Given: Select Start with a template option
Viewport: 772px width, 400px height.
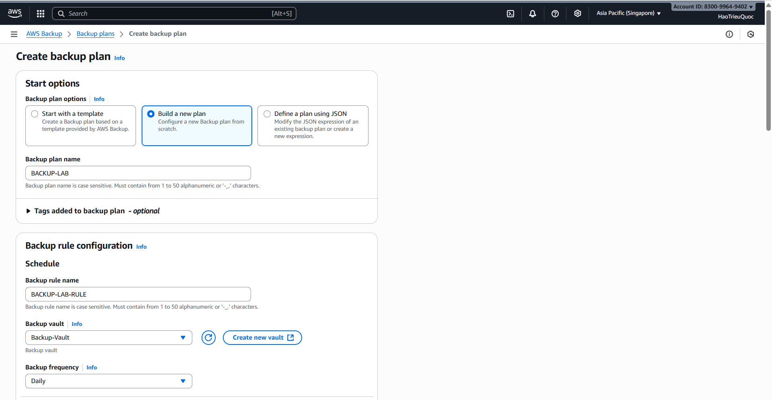Looking at the screenshot, I should click(x=35, y=113).
